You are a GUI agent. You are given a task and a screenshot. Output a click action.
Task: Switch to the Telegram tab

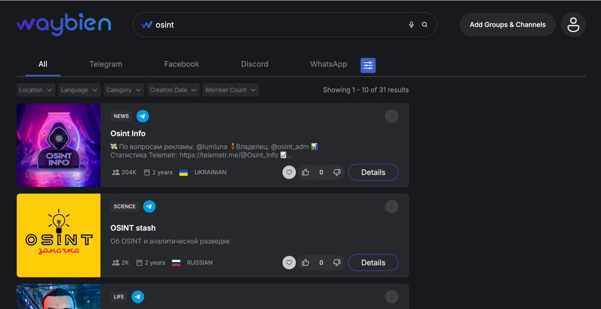point(106,64)
